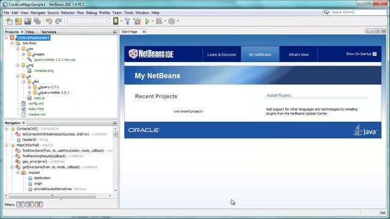The image size is (390, 219).
Task: Click the Install Plugins link
Action: (x=279, y=96)
